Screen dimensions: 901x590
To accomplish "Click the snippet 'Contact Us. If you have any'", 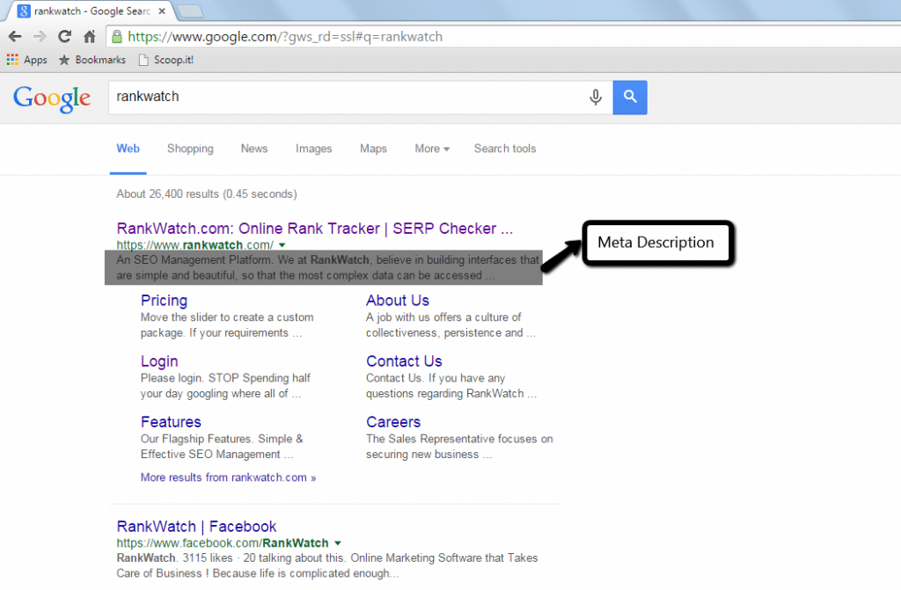I will pyautogui.click(x=436, y=378).
